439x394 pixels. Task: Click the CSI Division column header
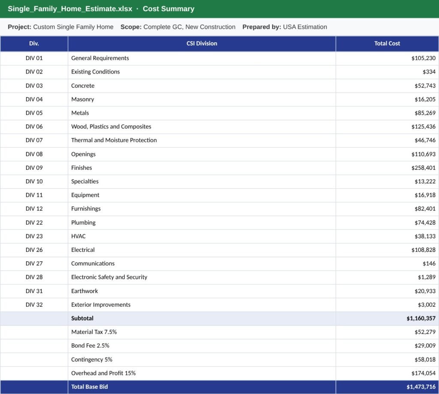(x=201, y=43)
